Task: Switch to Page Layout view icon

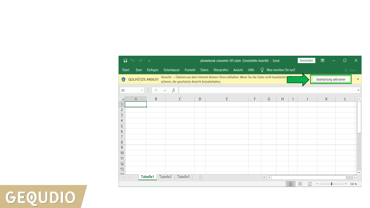Action: 300,184
